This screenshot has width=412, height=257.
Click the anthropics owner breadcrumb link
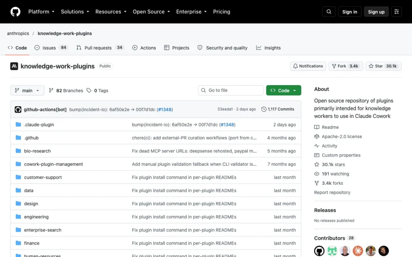(18, 33)
